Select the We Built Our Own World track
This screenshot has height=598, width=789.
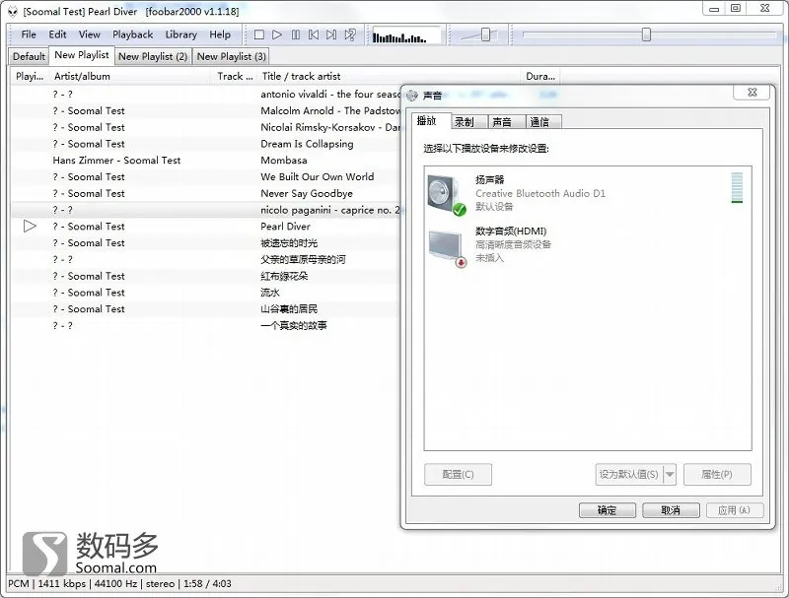[205, 177]
